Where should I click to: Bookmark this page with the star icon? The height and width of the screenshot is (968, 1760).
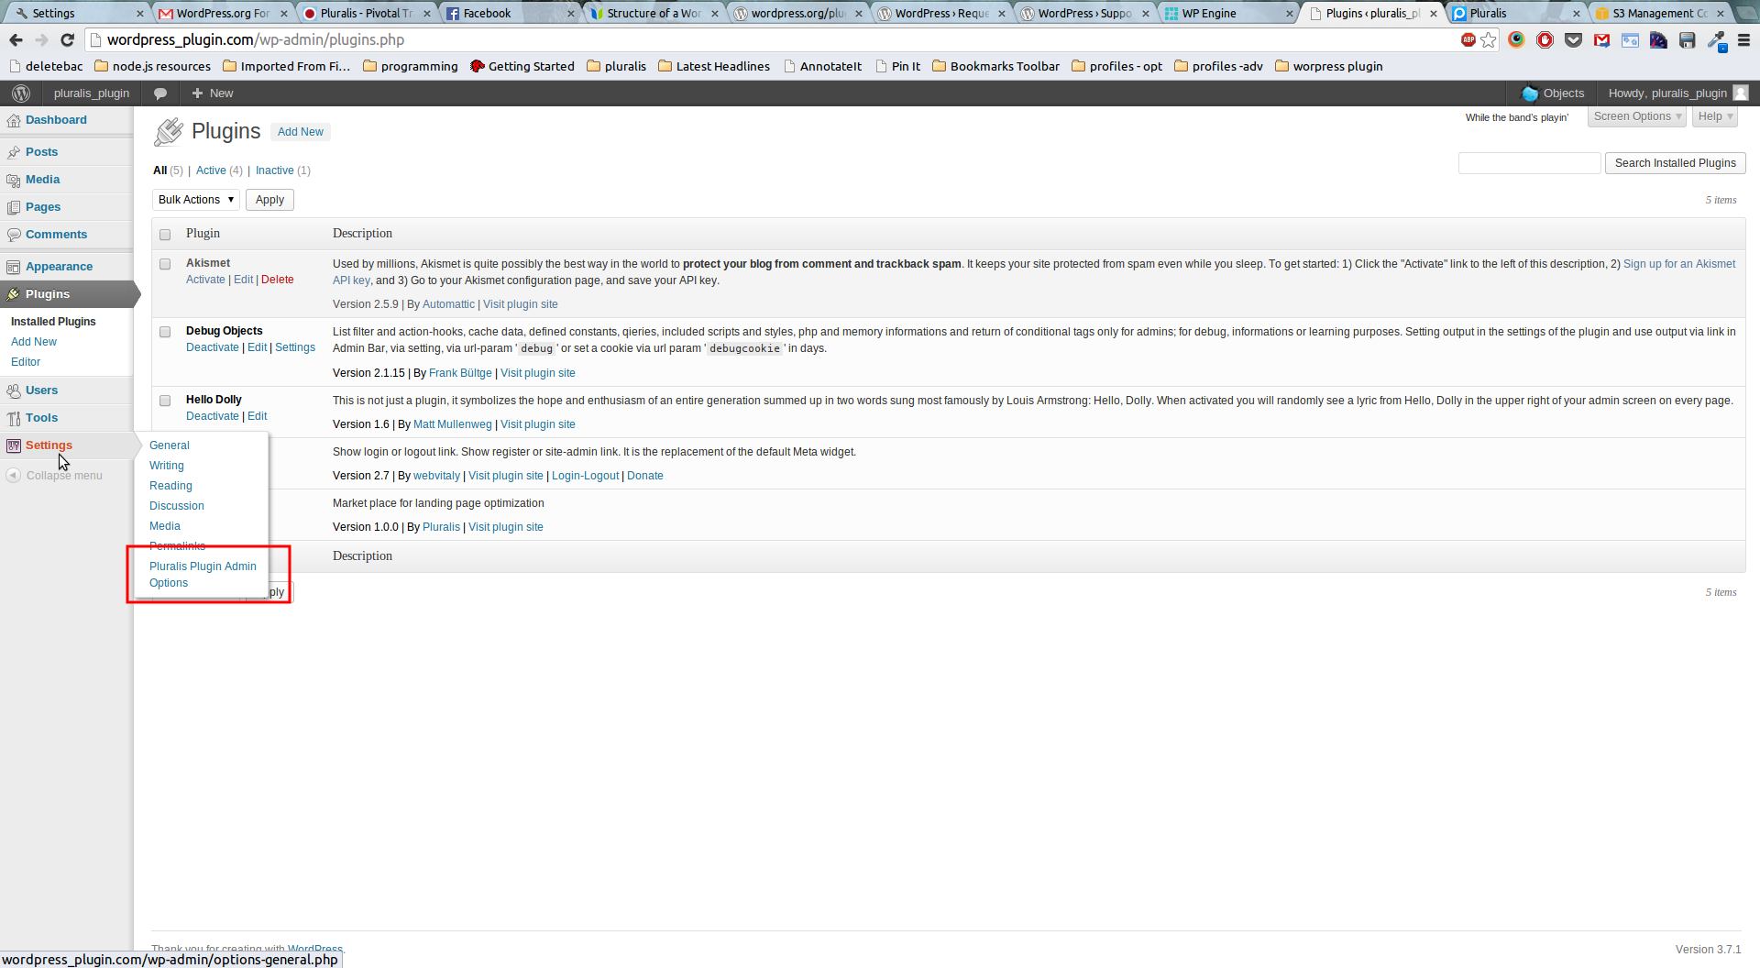(1489, 39)
